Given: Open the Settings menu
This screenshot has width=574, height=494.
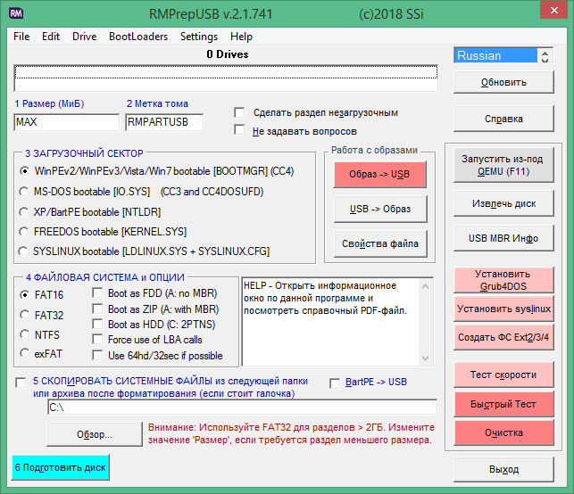Looking at the screenshot, I should [x=198, y=37].
